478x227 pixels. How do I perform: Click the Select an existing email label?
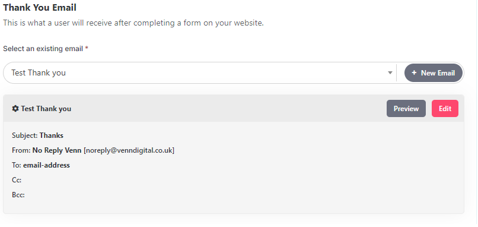pos(43,49)
